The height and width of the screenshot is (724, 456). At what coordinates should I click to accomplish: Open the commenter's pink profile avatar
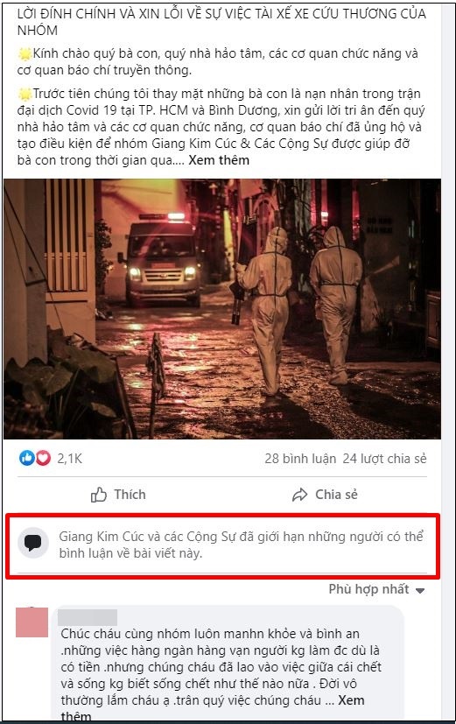[32, 622]
